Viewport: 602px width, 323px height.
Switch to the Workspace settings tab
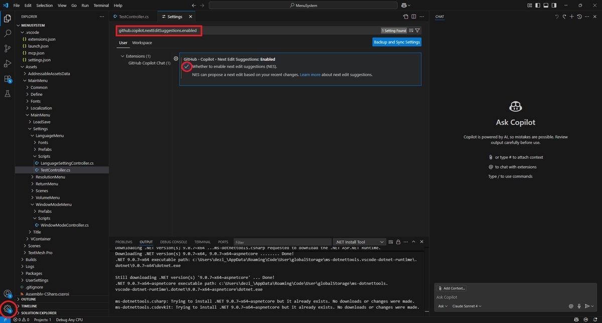click(x=142, y=43)
